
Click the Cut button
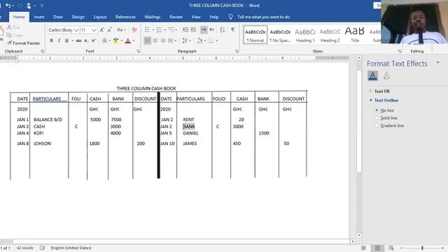click(13, 27)
